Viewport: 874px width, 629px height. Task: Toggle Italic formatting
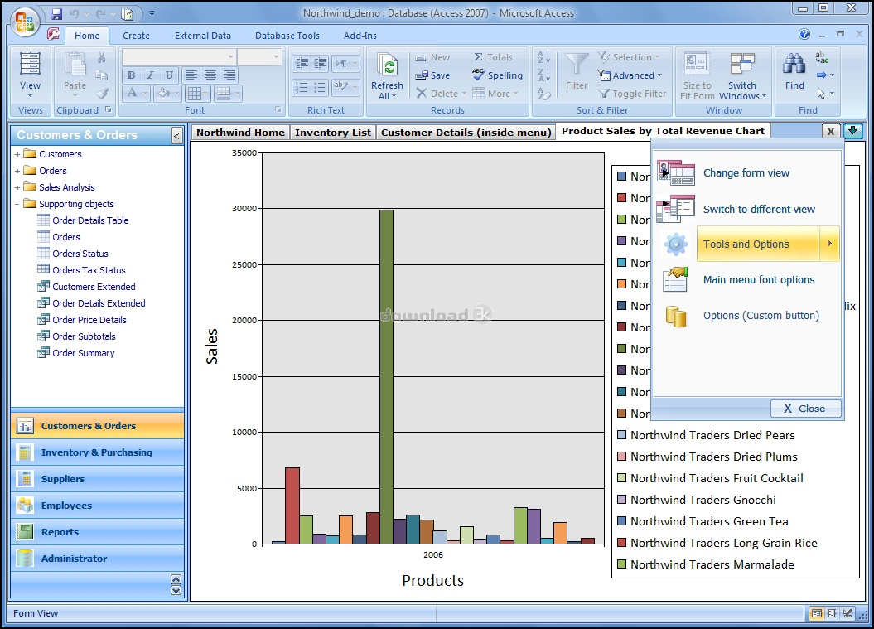click(150, 75)
